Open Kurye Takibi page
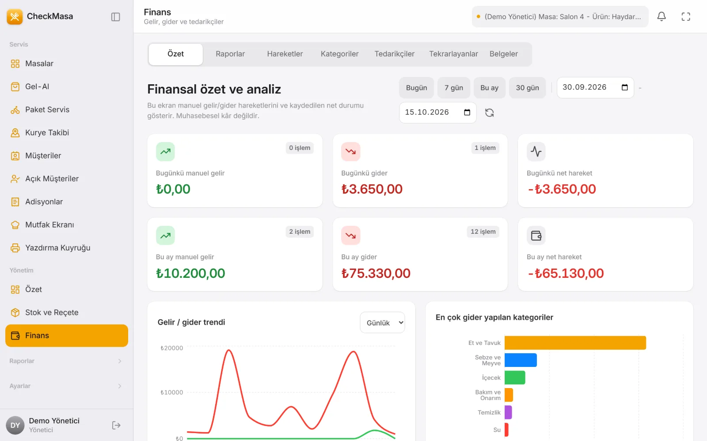This screenshot has height=441, width=707. [x=67, y=133]
